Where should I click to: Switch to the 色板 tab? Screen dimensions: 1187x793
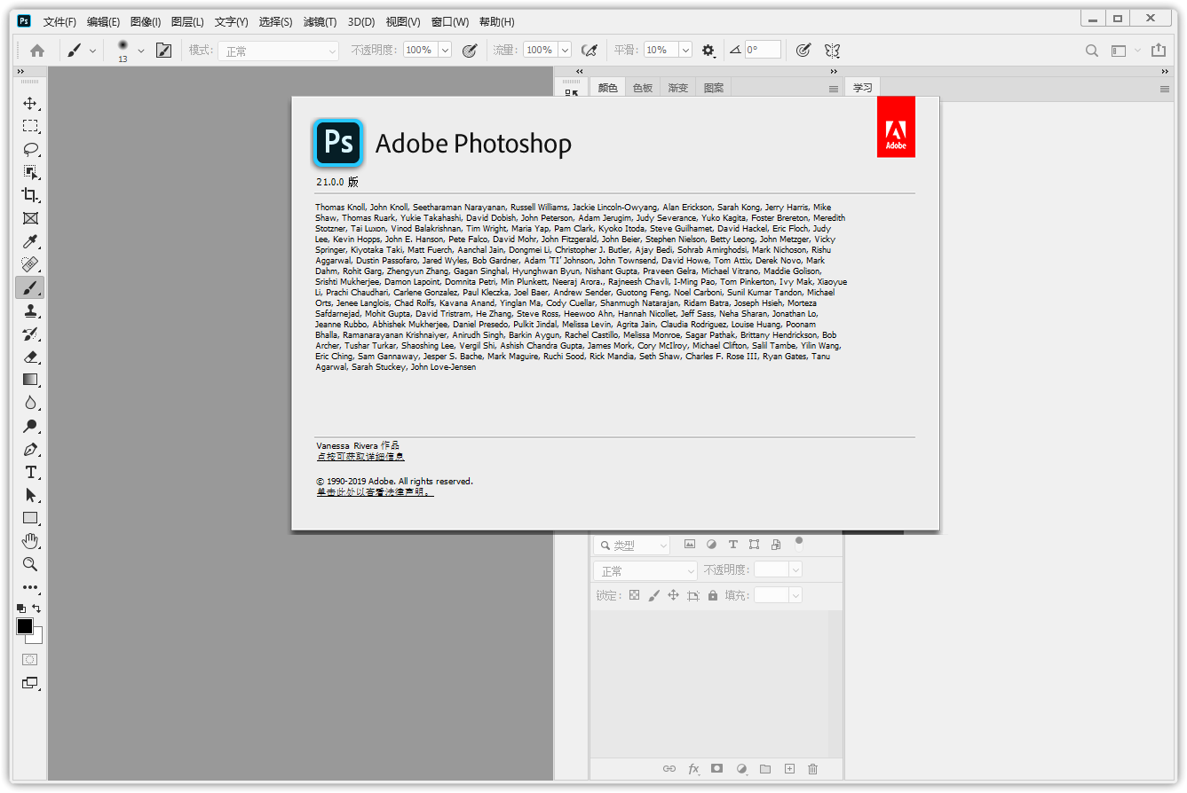point(643,88)
